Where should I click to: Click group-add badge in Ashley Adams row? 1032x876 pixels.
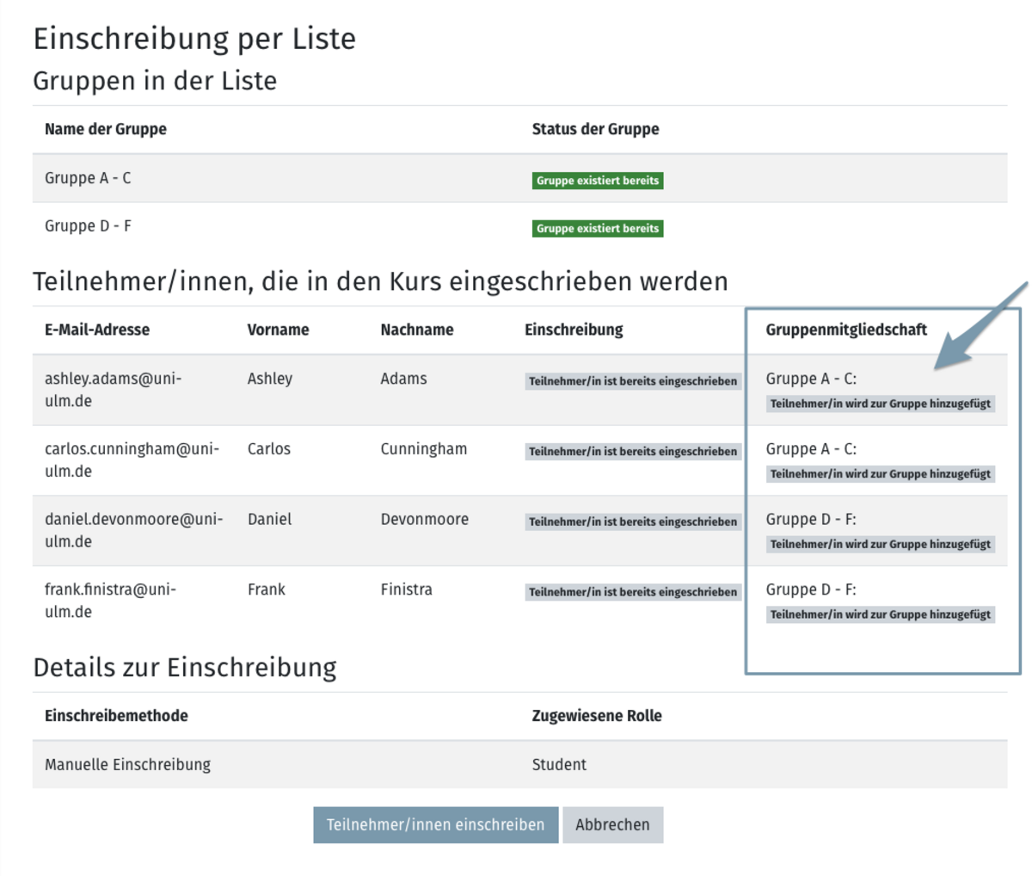(881, 404)
